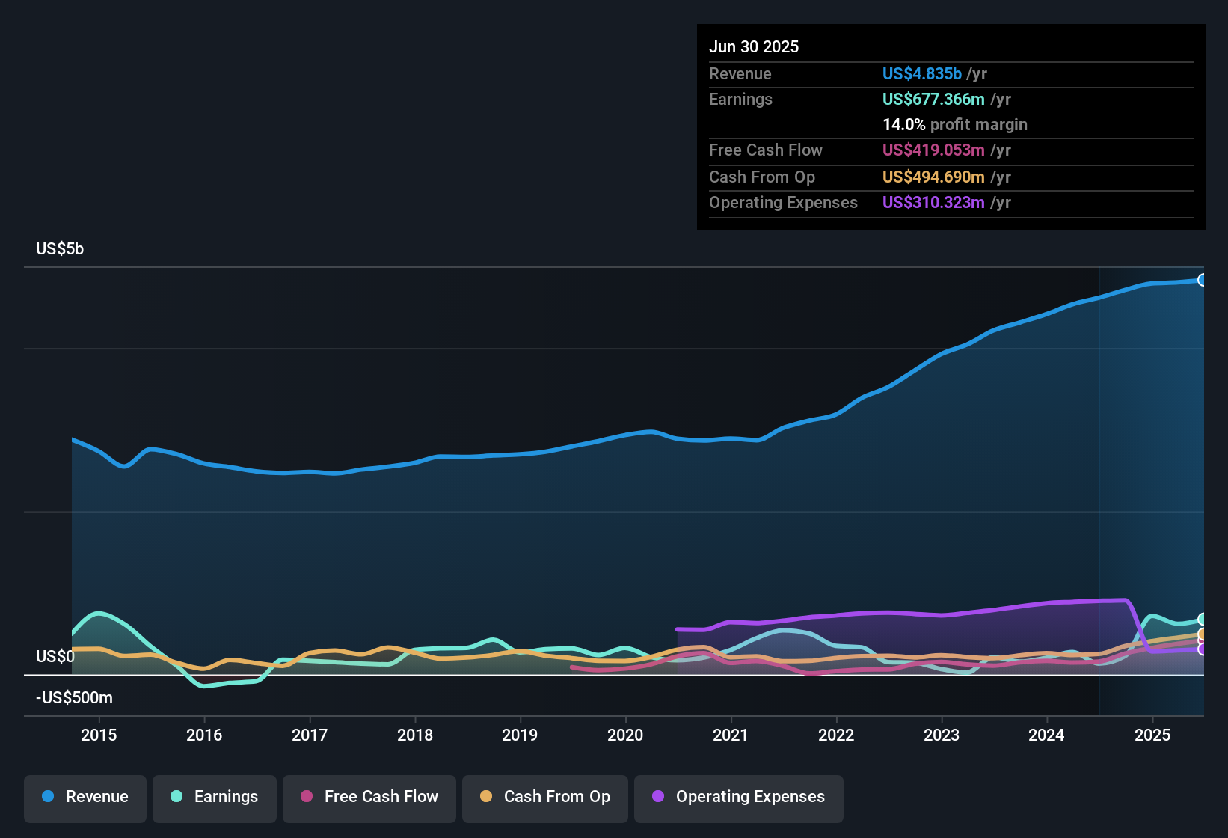The image size is (1228, 838).
Task: Click the Jun 30 2025 tooltip date
Action: (754, 47)
